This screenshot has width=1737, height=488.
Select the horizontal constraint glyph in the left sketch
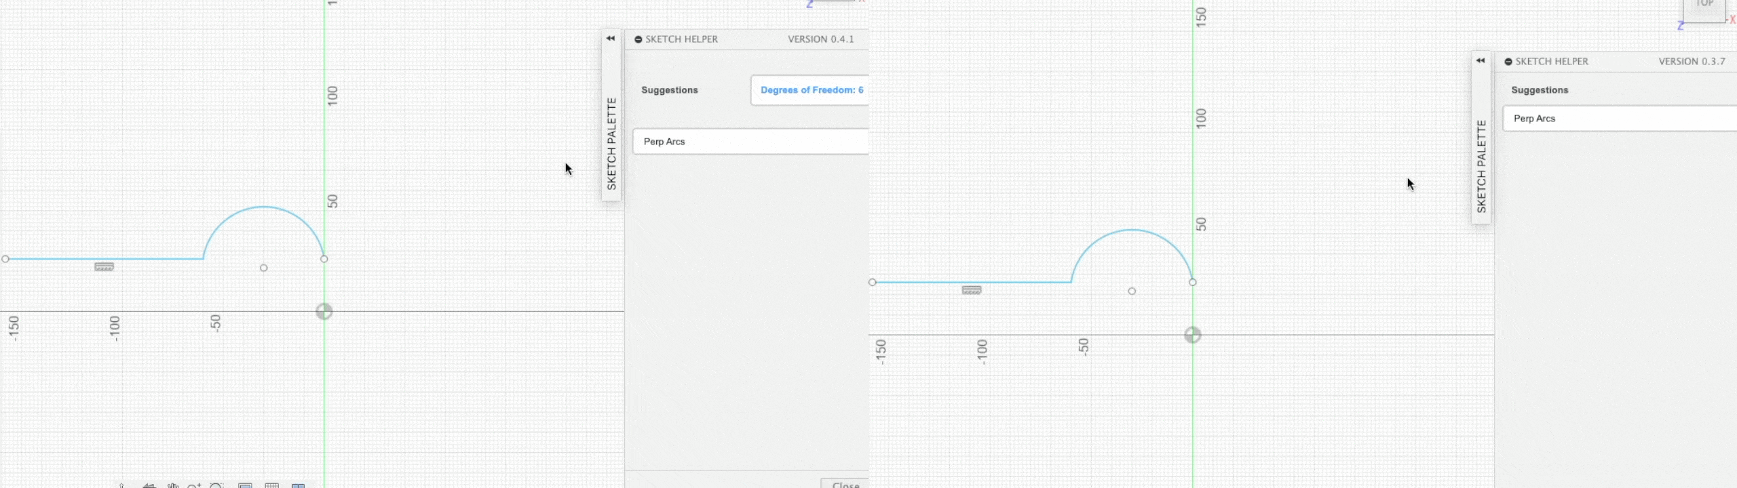coord(104,267)
